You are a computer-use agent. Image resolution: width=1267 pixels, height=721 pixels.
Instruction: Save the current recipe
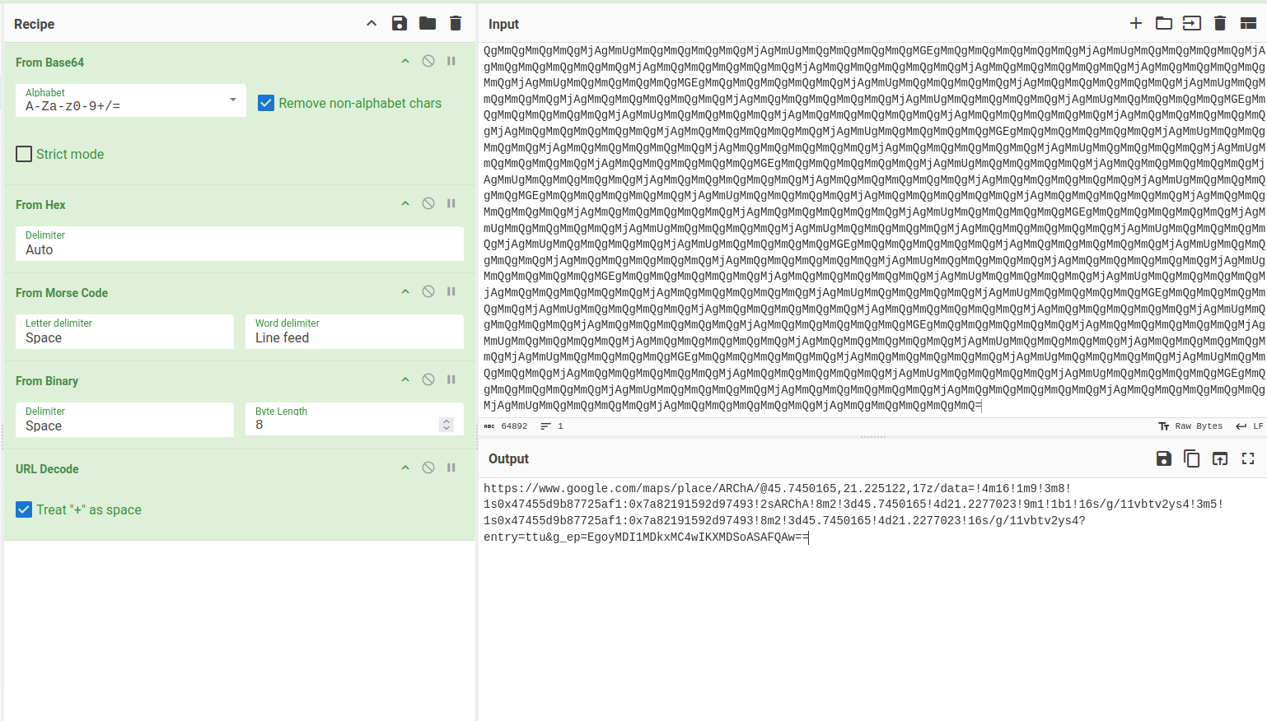click(x=400, y=23)
